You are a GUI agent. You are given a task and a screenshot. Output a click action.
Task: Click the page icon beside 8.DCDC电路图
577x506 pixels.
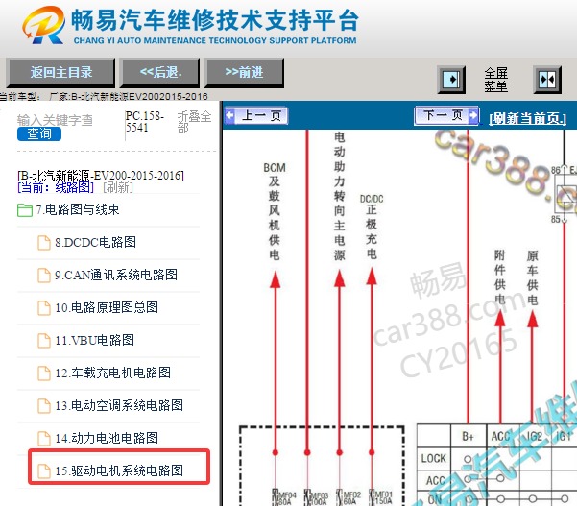[44, 243]
